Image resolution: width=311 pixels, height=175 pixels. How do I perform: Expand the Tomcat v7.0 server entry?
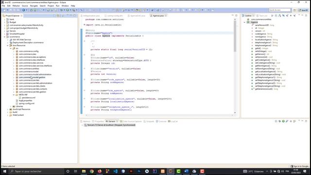pos(82,125)
